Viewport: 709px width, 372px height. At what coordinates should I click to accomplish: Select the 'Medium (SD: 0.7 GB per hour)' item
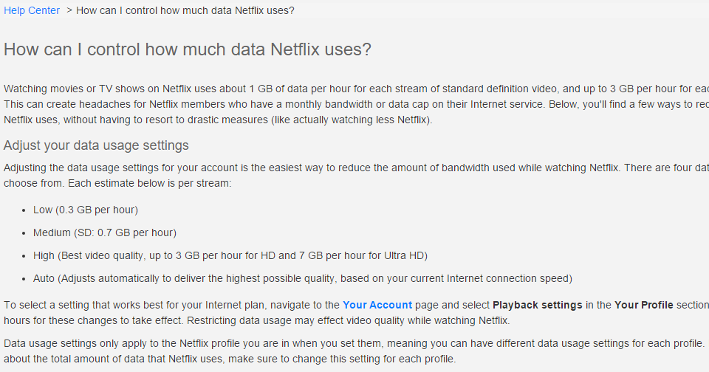pos(105,232)
